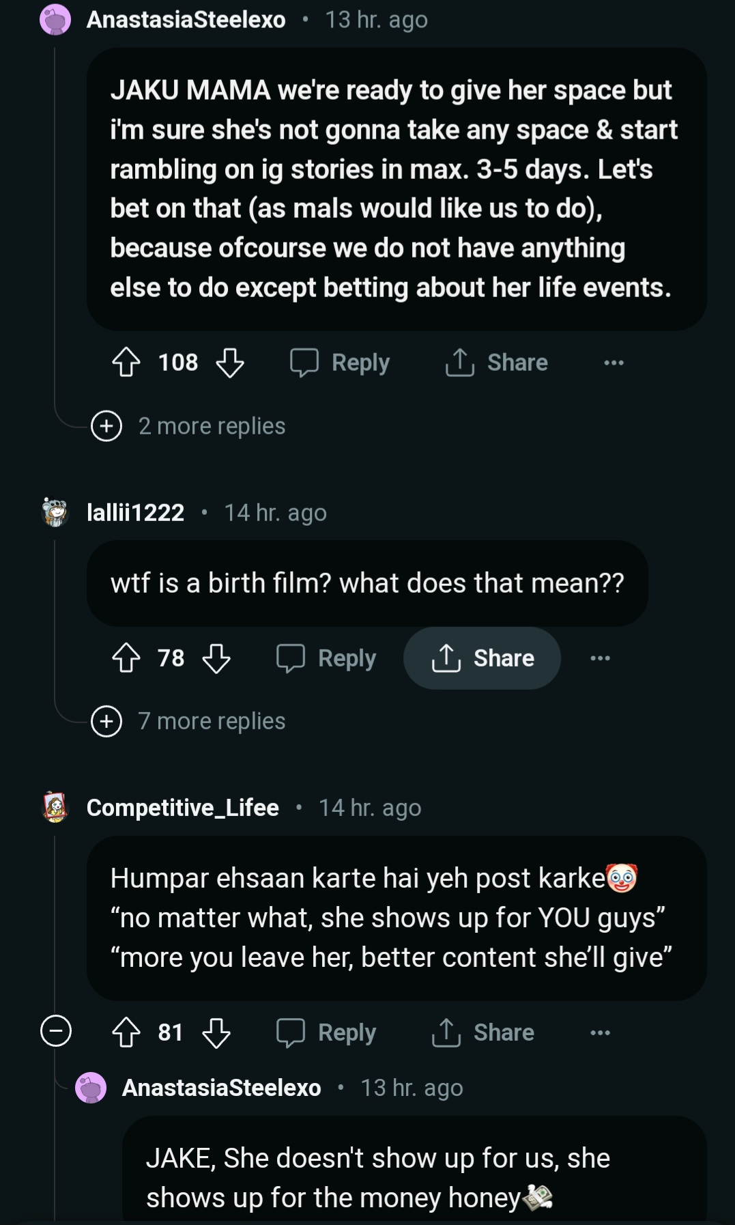Viewport: 735px width, 1225px height.
Task: Reply to lallii1222's comment
Action: [x=327, y=658]
